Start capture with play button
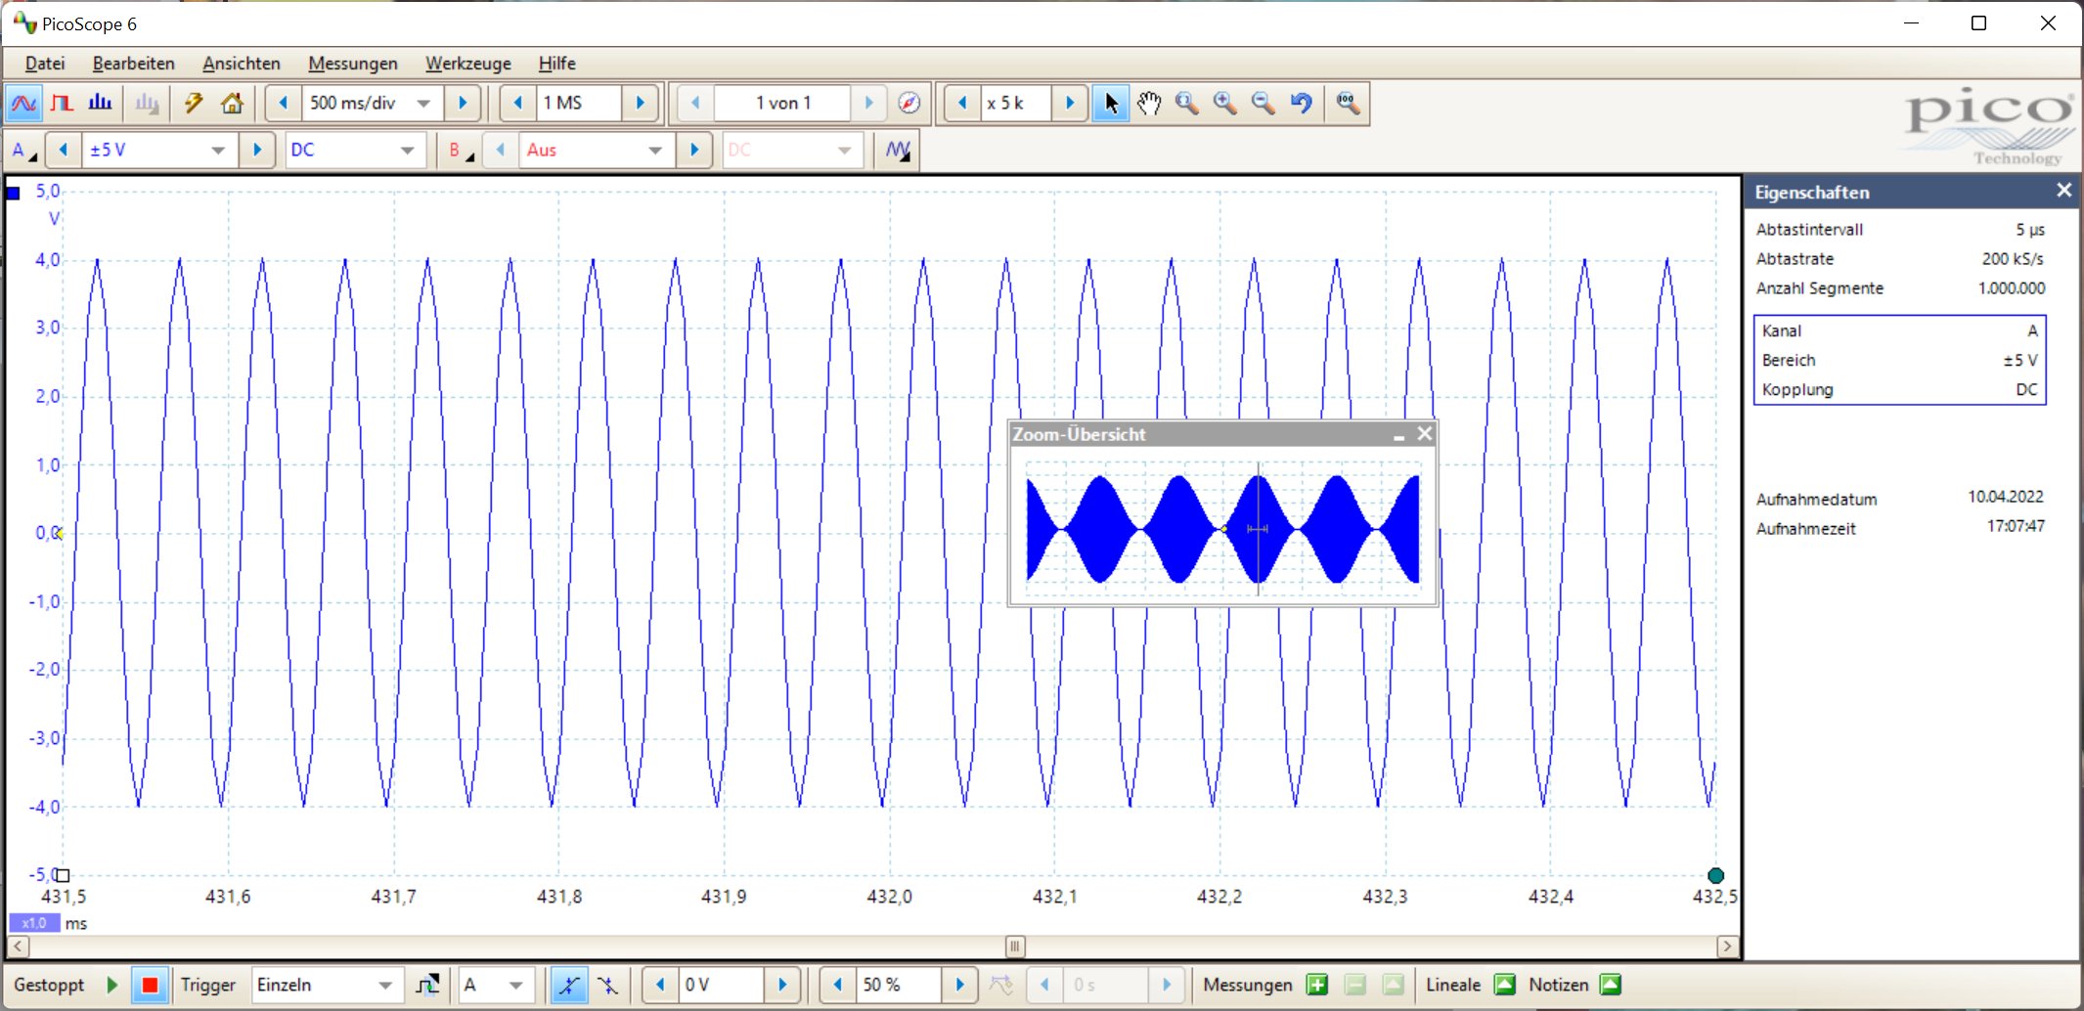Screen dimensions: 2084x1011 [x=112, y=985]
